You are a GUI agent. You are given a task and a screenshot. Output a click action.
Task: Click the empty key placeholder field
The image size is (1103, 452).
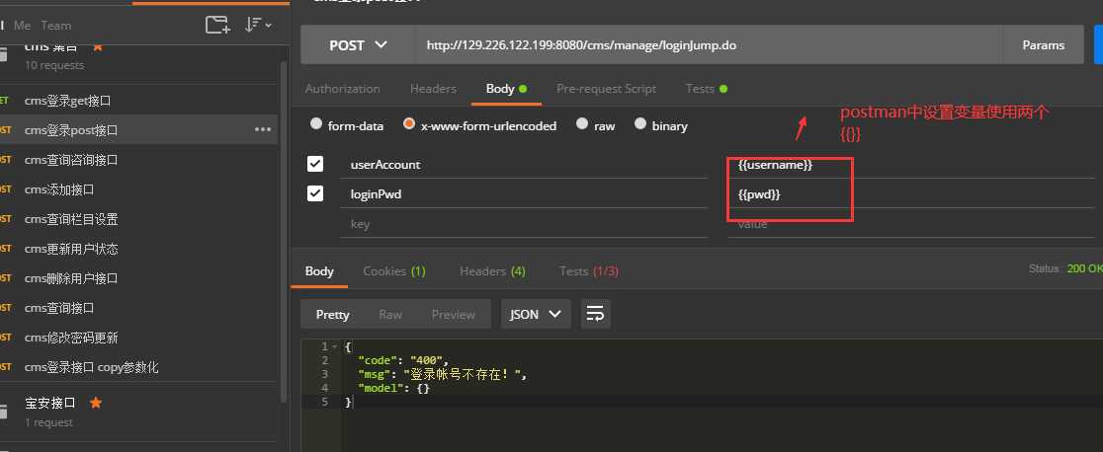[x=524, y=224]
